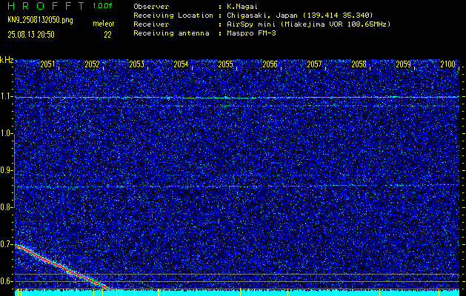The image size is (466, 296).
Task: Click the 2100 time marker
Action: 448,64
